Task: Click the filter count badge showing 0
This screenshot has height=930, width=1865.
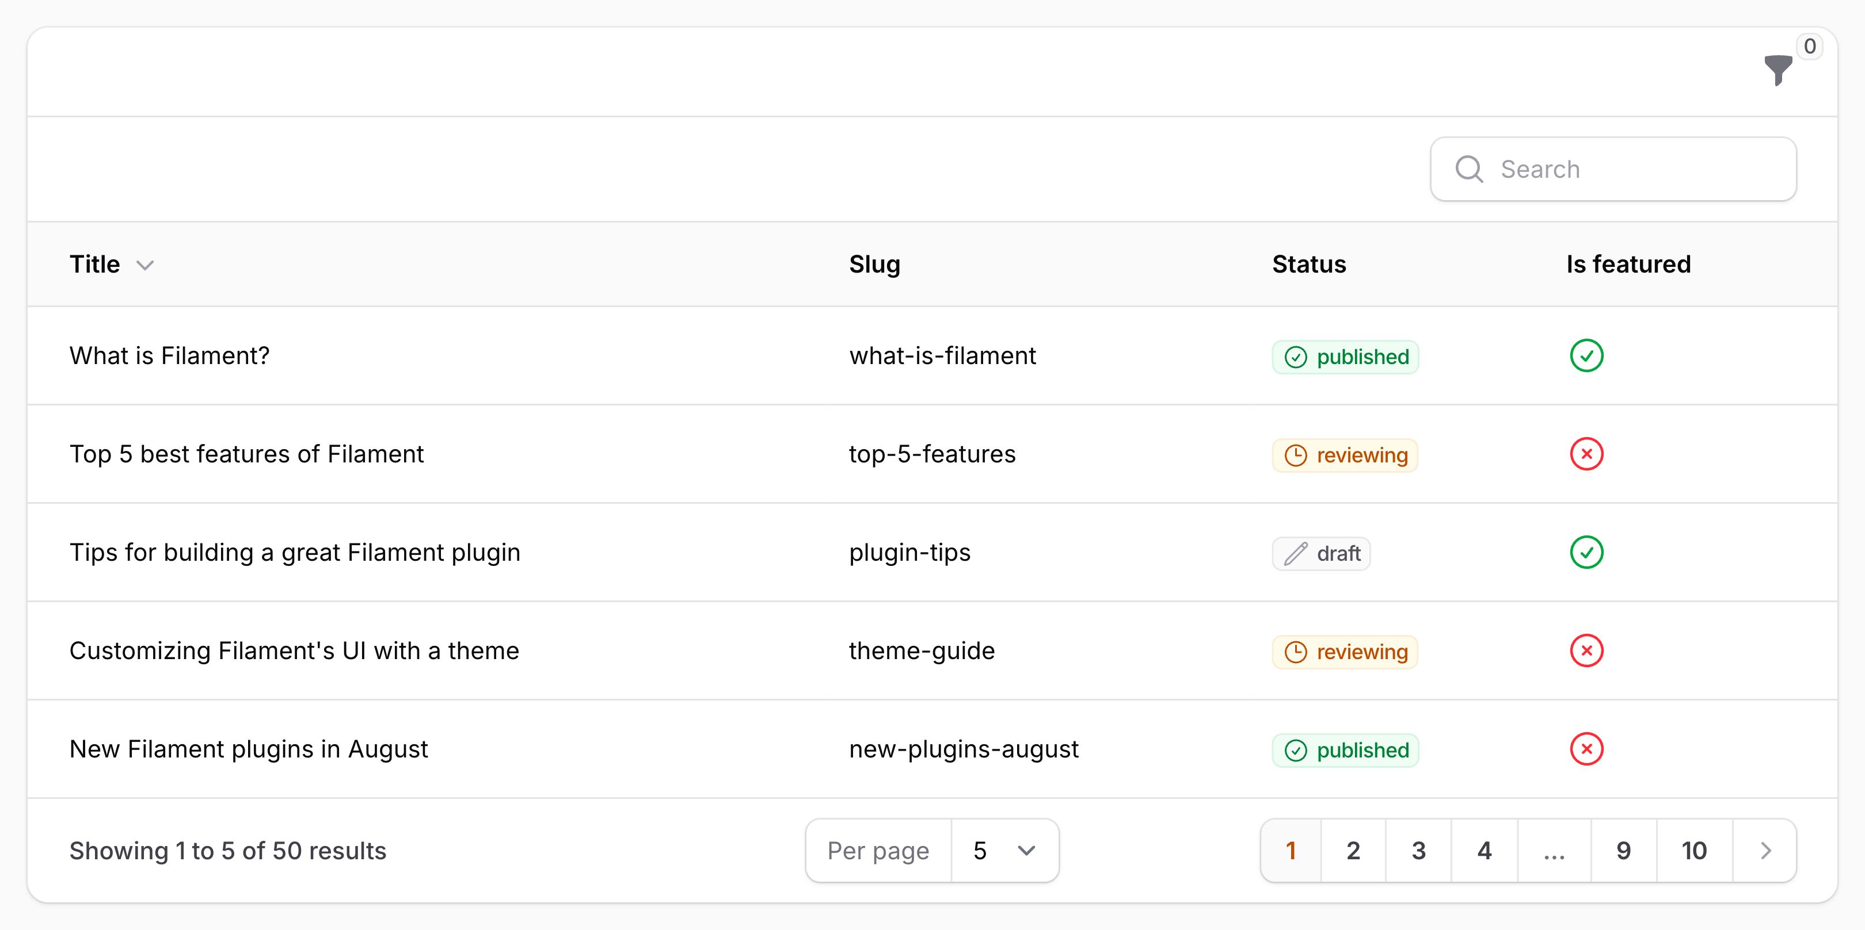Action: [x=1809, y=46]
